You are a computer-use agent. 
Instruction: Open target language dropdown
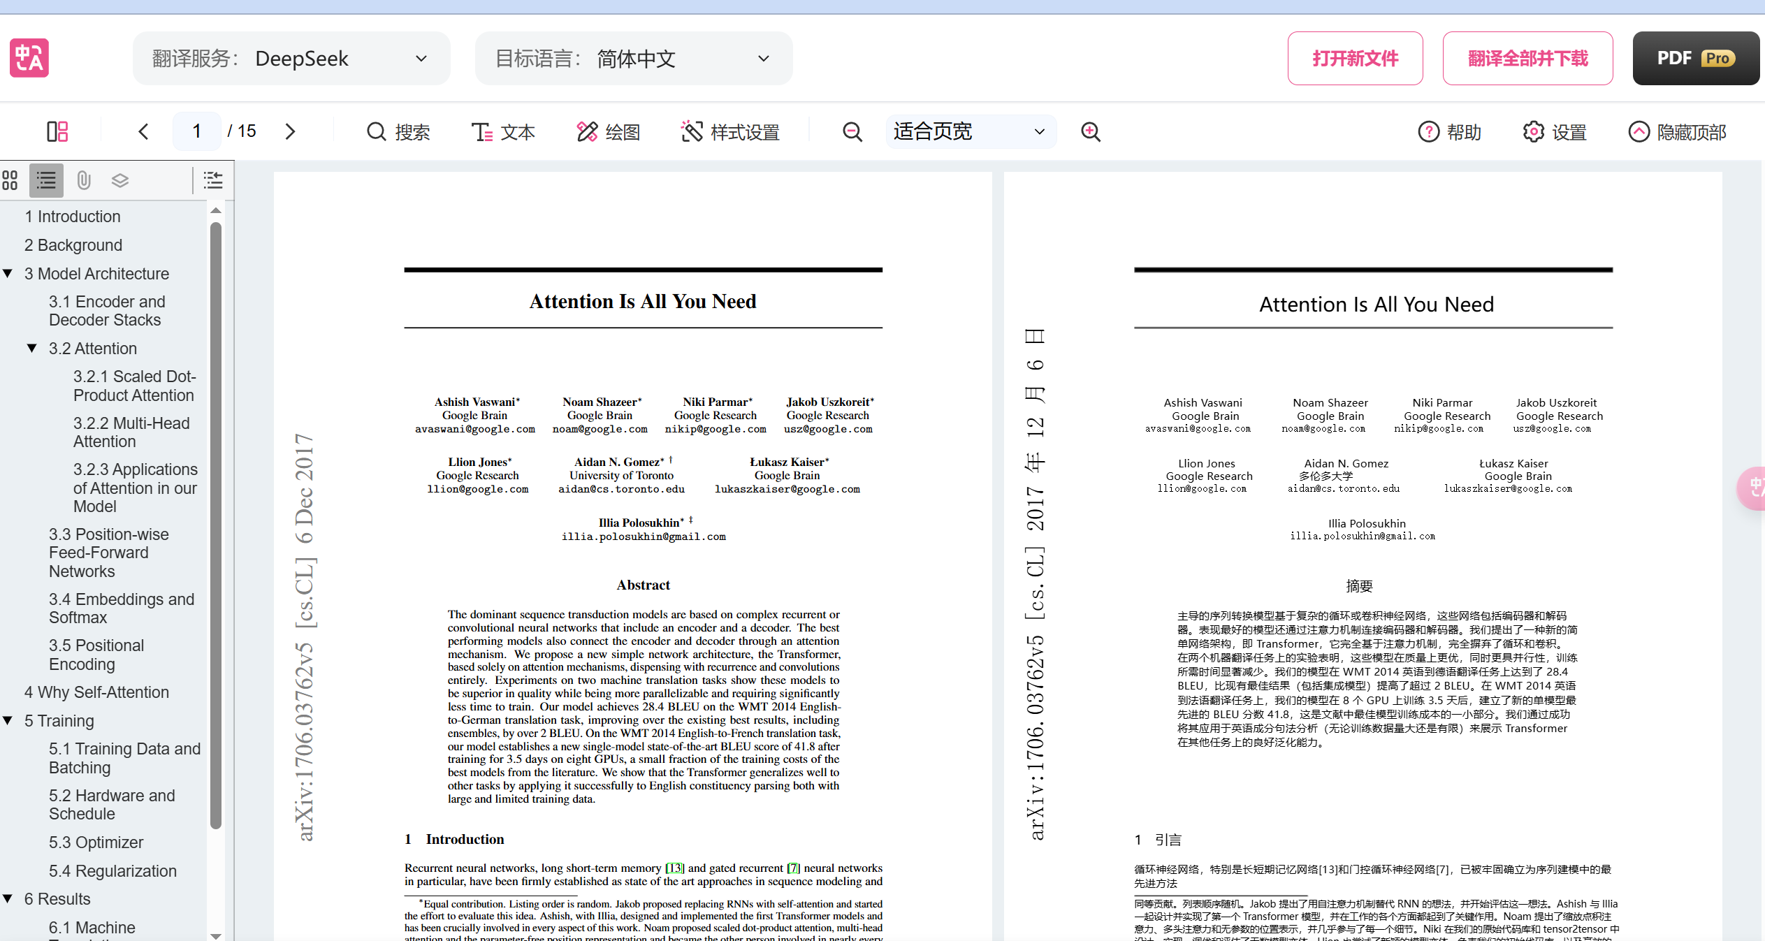634,59
